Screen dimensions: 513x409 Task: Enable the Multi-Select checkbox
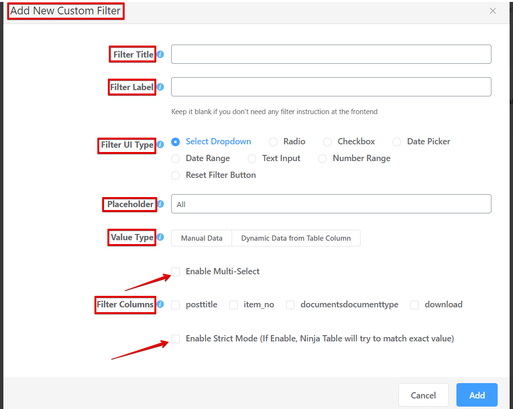click(175, 271)
